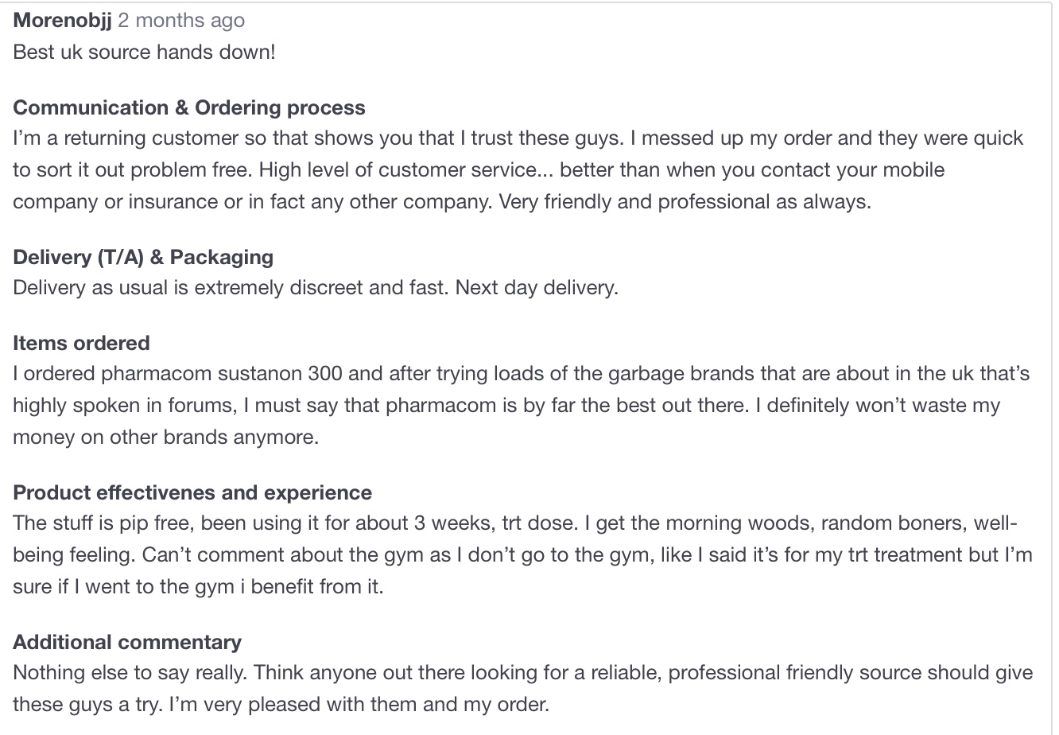Viewport: 1059px width, 735px height.
Task: Click the "Delivery as usual is extremely discreet" sentence
Action: point(231,287)
